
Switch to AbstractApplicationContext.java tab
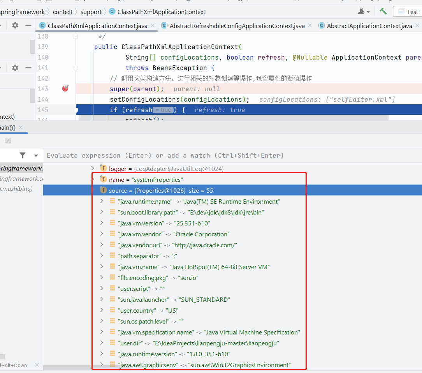tap(369, 26)
